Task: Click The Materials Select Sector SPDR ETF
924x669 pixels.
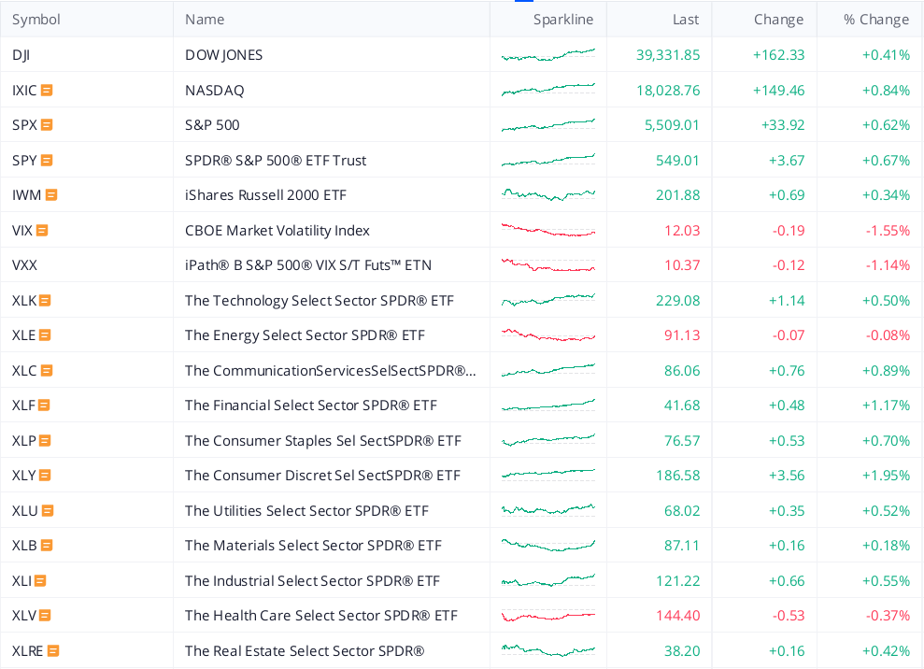Action: [313, 546]
